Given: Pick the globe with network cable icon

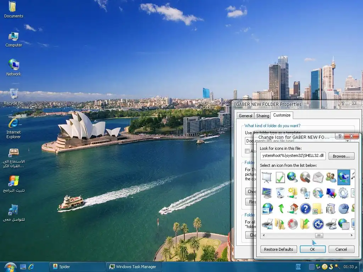Looking at the screenshot, I should point(292,177).
